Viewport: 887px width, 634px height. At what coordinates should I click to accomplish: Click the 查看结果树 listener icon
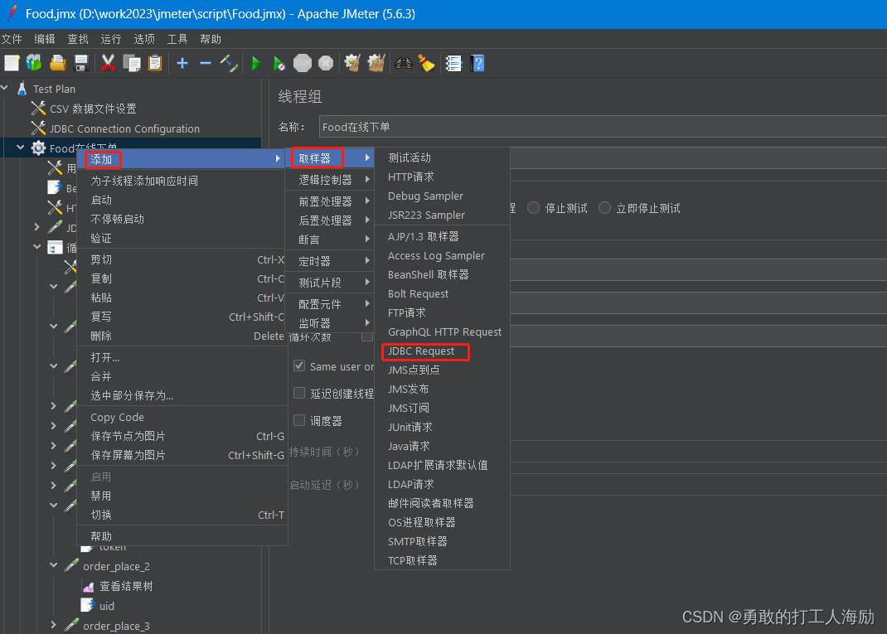(88, 587)
